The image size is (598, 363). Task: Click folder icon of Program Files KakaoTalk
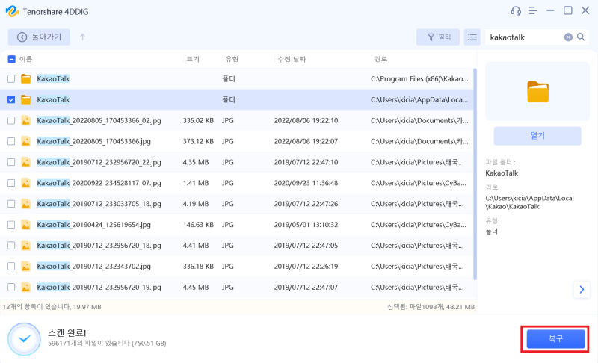(x=26, y=79)
